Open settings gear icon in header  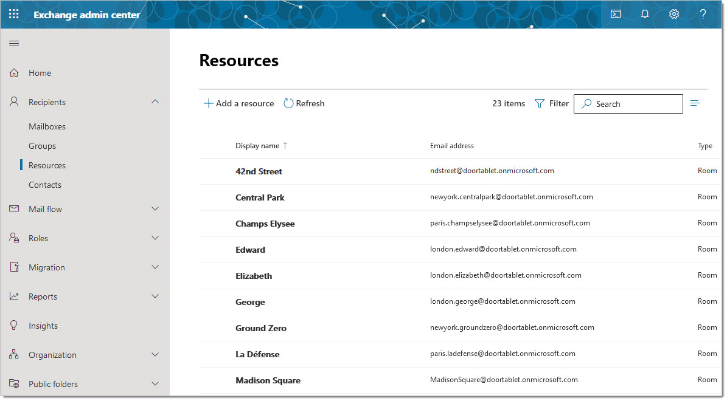pyautogui.click(x=675, y=14)
